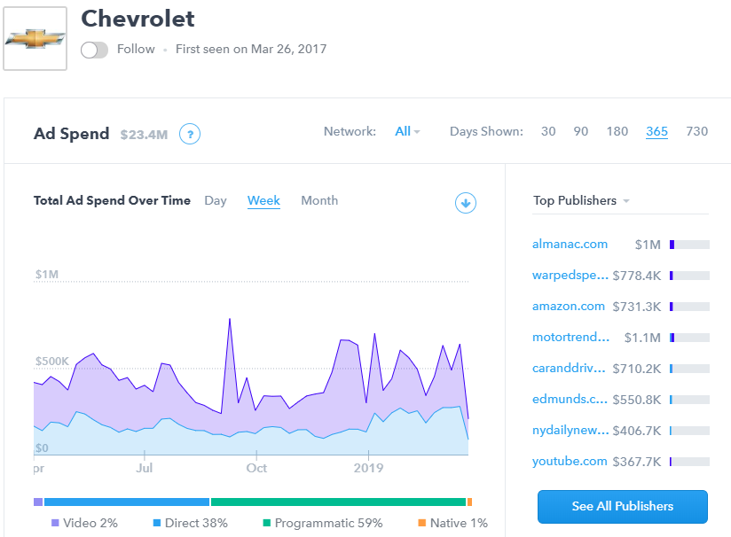Image resolution: width=731 pixels, height=537 pixels.
Task: Open the Ad Spend help question icon
Action: pos(189,134)
